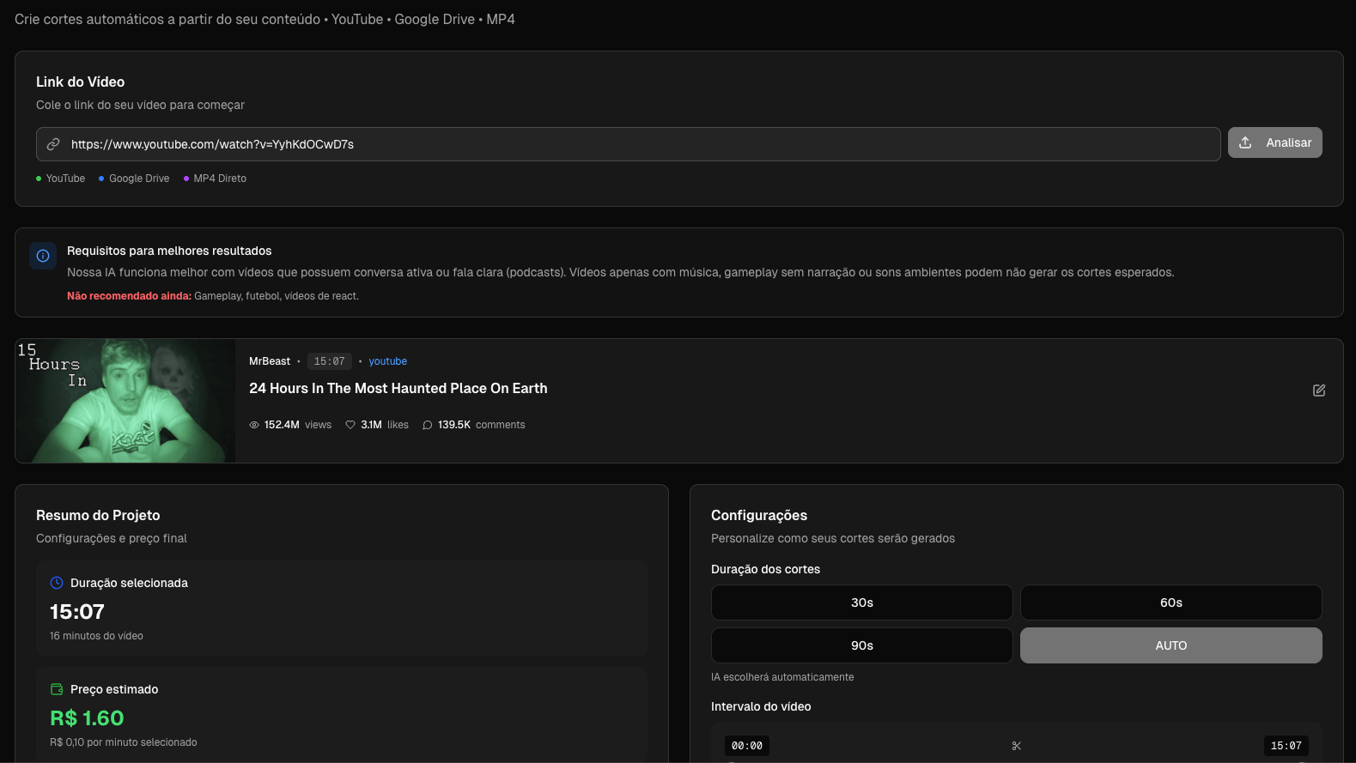Click the 15:07 interval end time
This screenshot has height=763, width=1356.
pyautogui.click(x=1286, y=746)
